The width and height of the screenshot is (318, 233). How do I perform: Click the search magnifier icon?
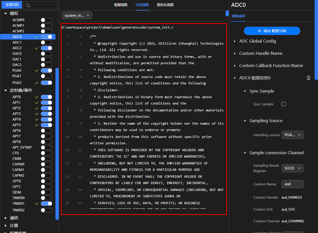(x=28, y=5)
